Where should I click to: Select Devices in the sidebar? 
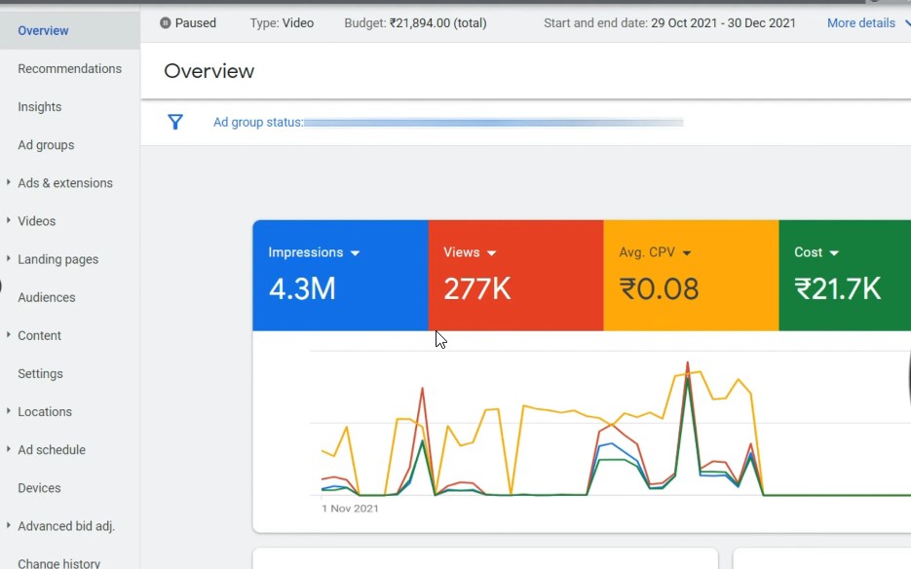click(x=39, y=487)
